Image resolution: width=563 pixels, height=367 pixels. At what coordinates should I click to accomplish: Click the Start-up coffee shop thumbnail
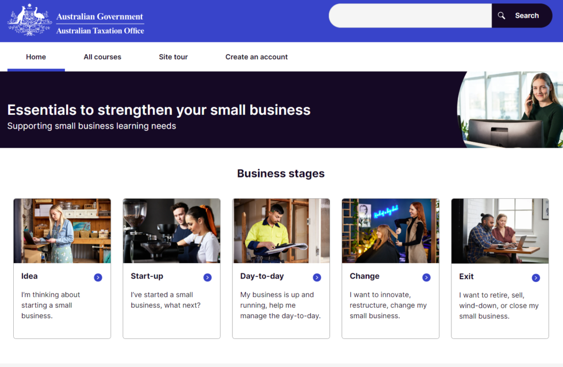pyautogui.click(x=171, y=231)
